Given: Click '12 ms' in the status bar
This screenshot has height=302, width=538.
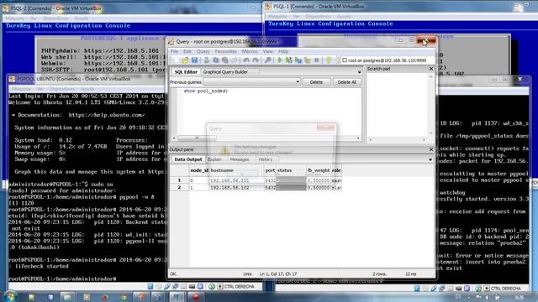Looking at the screenshot, I should pyautogui.click(x=410, y=274).
